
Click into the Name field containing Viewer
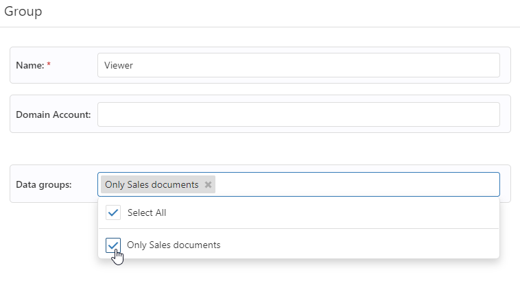coord(298,66)
